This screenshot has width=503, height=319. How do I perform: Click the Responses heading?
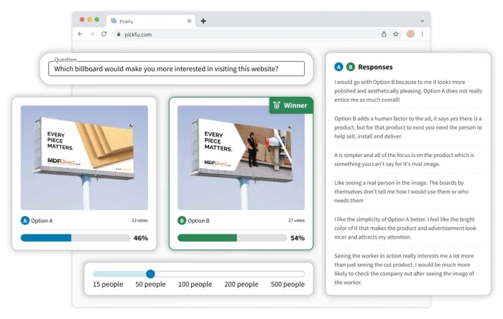[x=375, y=67]
